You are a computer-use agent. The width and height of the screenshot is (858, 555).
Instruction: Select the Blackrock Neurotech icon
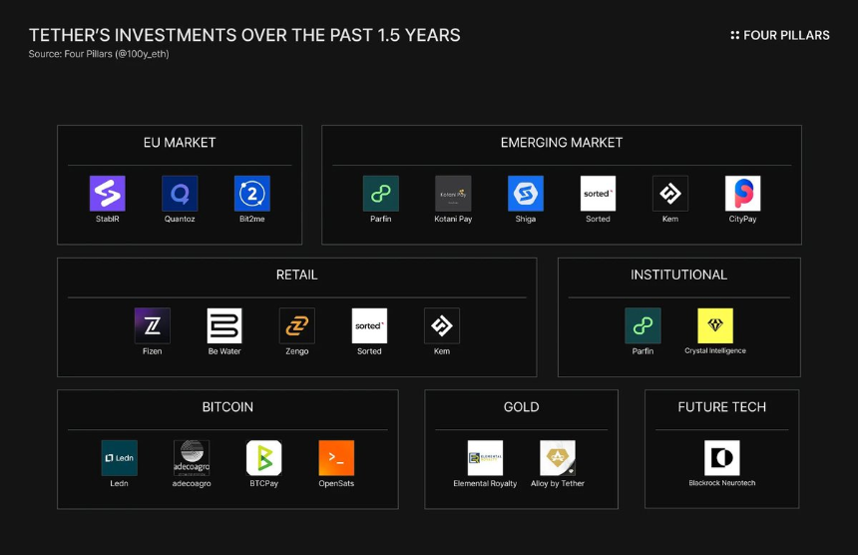tap(721, 458)
